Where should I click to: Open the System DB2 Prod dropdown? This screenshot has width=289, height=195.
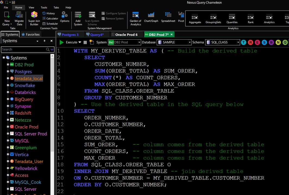point(139,42)
